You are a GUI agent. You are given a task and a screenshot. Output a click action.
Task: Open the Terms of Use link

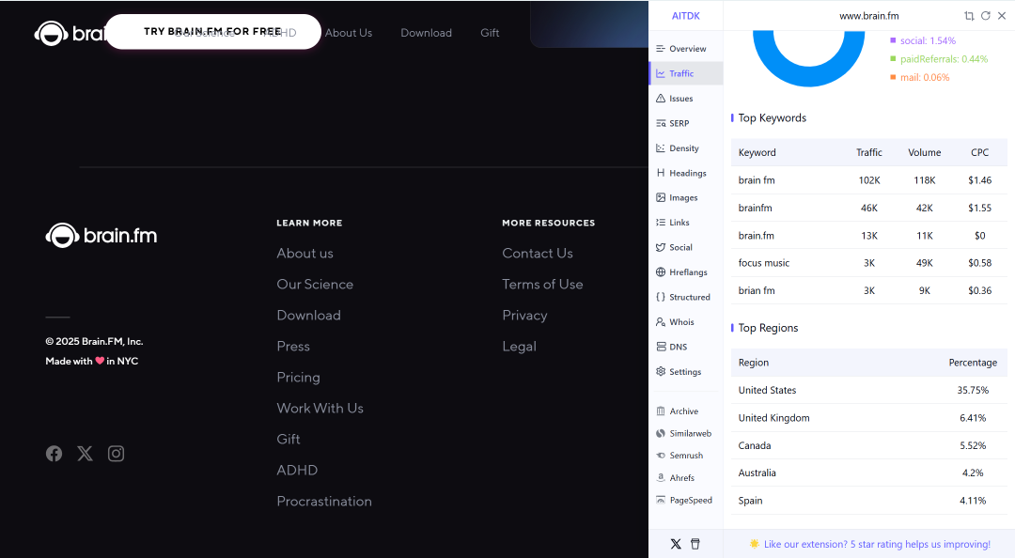(542, 285)
